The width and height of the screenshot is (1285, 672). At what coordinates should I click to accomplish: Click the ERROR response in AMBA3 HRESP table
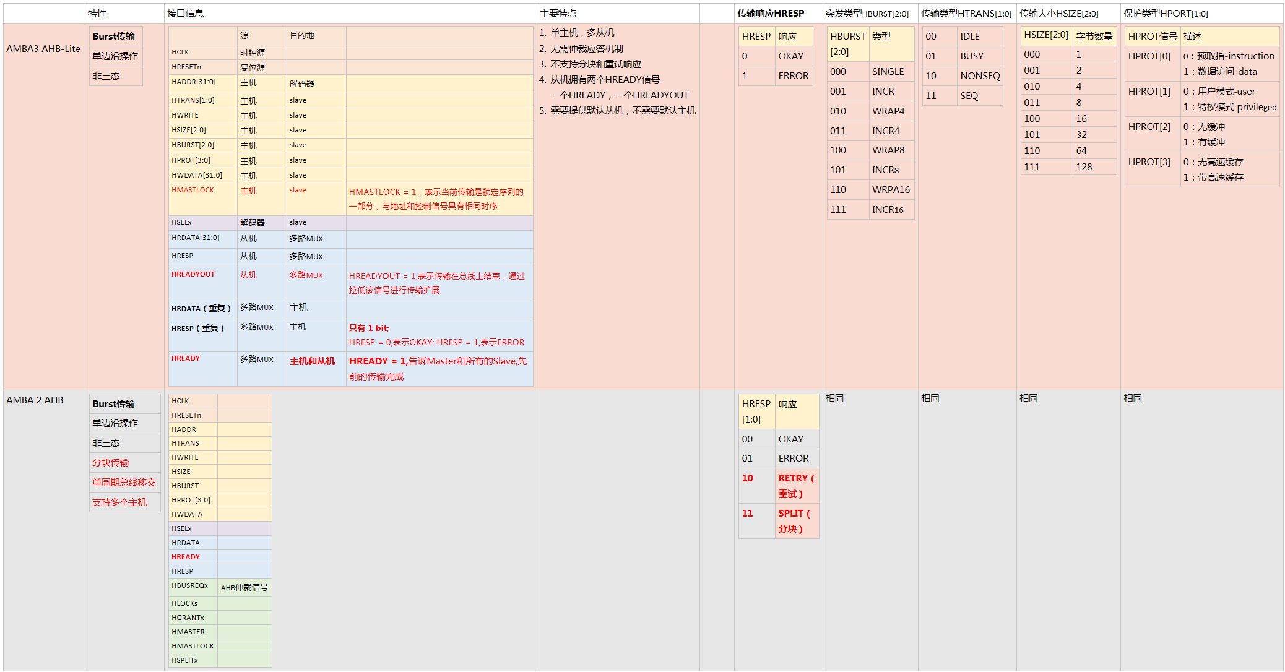(794, 75)
